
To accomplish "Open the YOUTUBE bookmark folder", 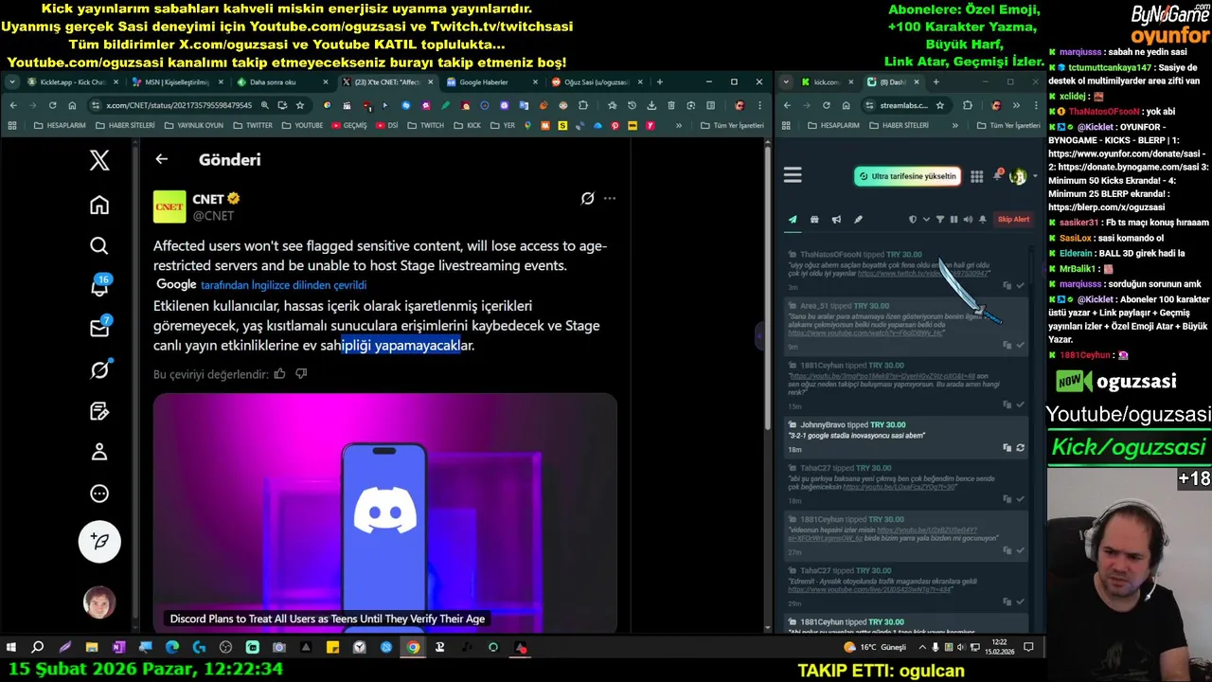I will coord(302,125).
